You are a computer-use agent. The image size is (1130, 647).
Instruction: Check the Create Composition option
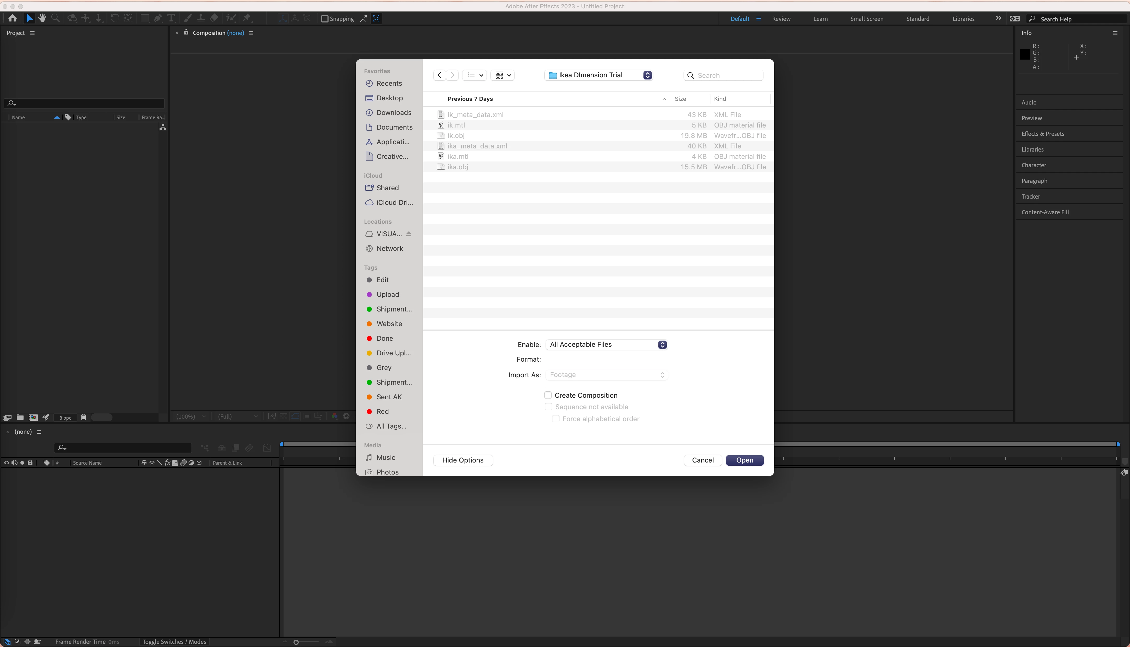pos(548,395)
